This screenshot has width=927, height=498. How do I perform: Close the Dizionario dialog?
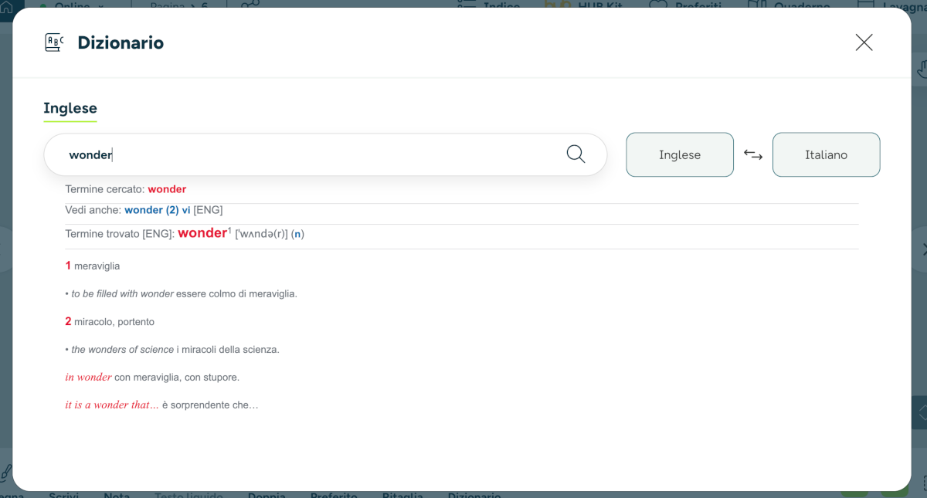[864, 42]
